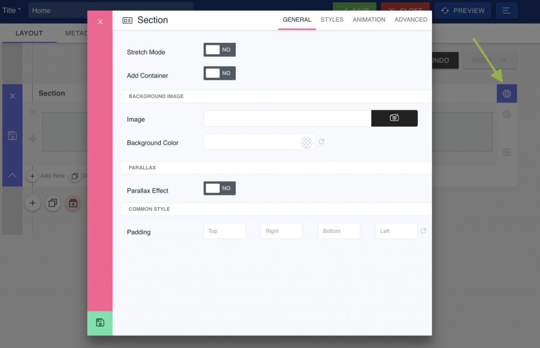This screenshot has height=348, width=540.
Task: Click the PREVIEW button
Action: [x=462, y=11]
